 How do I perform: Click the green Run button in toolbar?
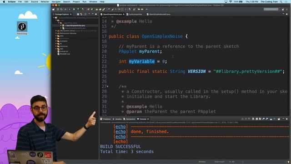click(x=74, y=9)
